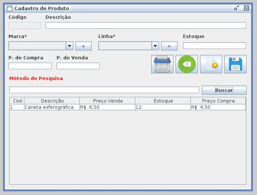Minimize the Cadastro de Produto internal frame
Image resolution: width=257 pixels, height=195 pixels.
click(237, 8)
